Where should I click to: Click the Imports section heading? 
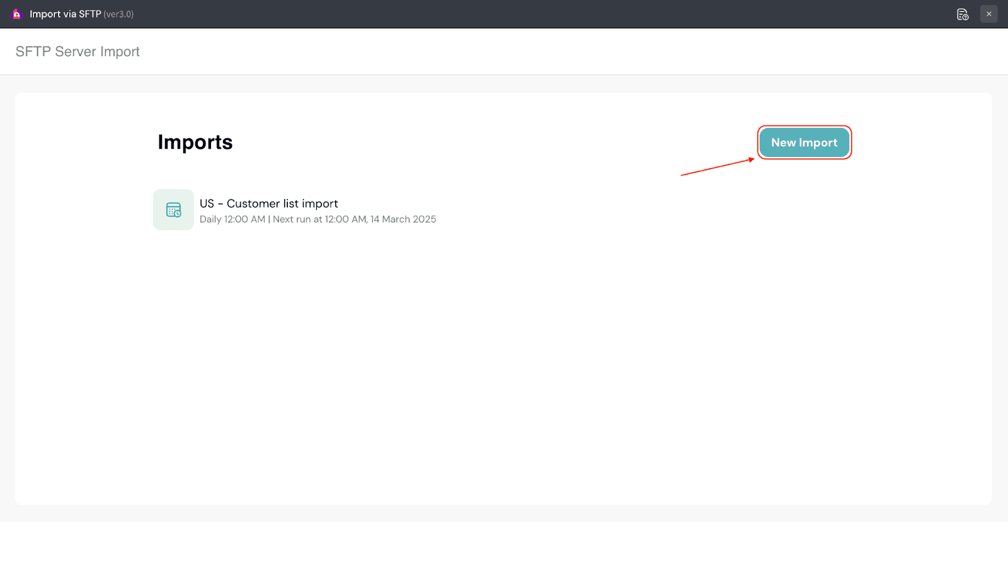(195, 142)
